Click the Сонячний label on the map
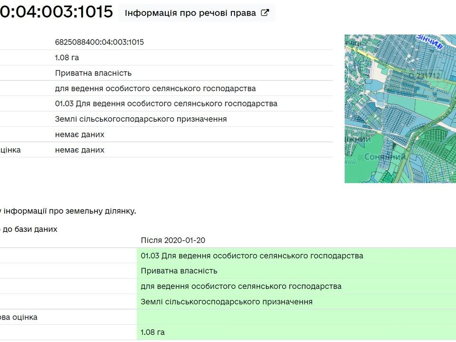Screen dimensions: 456x342 [x=385, y=156]
